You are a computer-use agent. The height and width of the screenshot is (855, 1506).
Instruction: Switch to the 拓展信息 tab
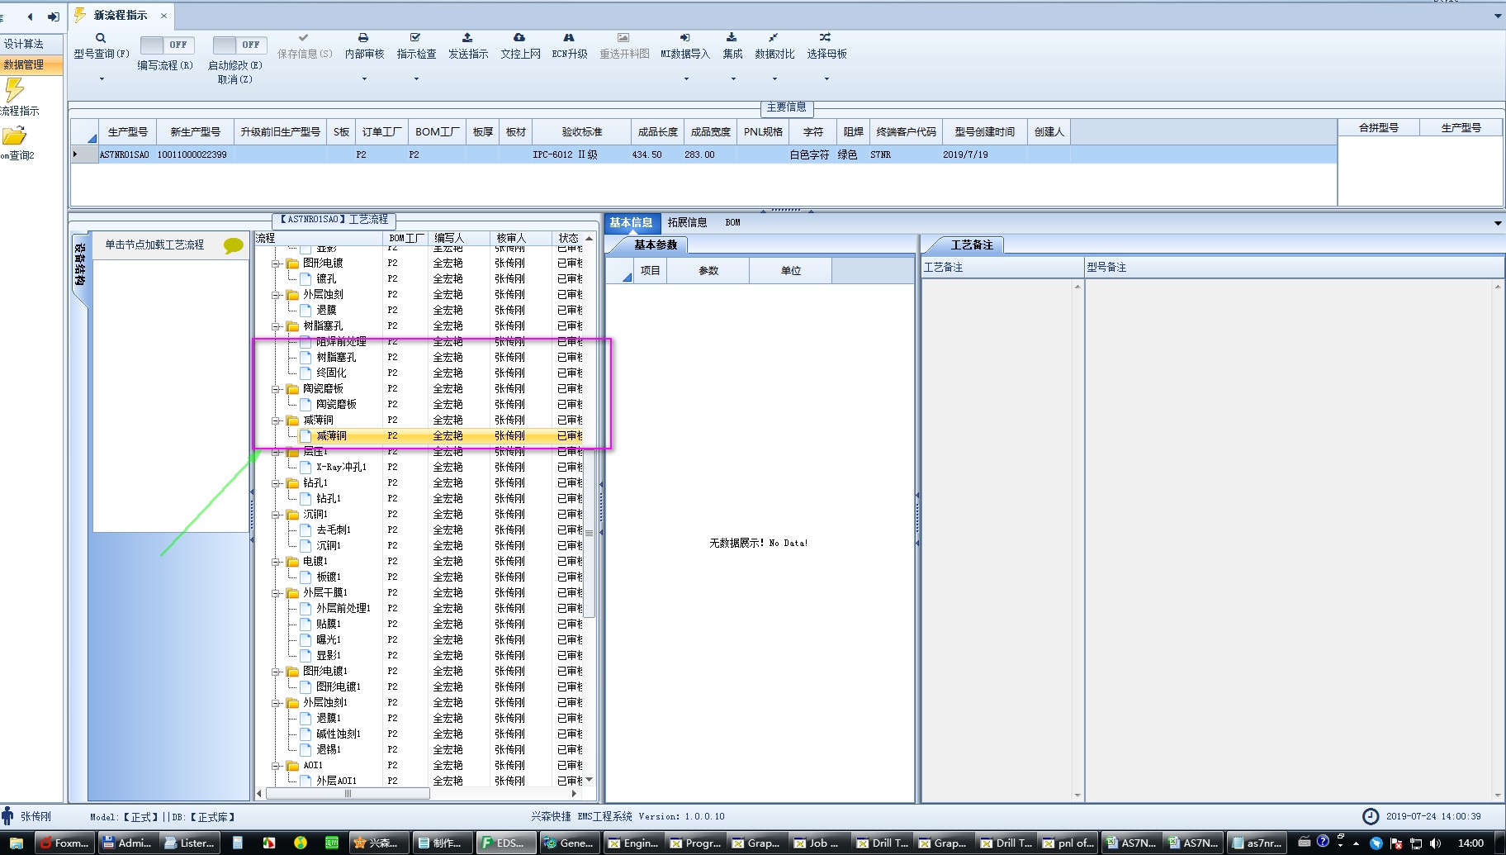point(687,222)
